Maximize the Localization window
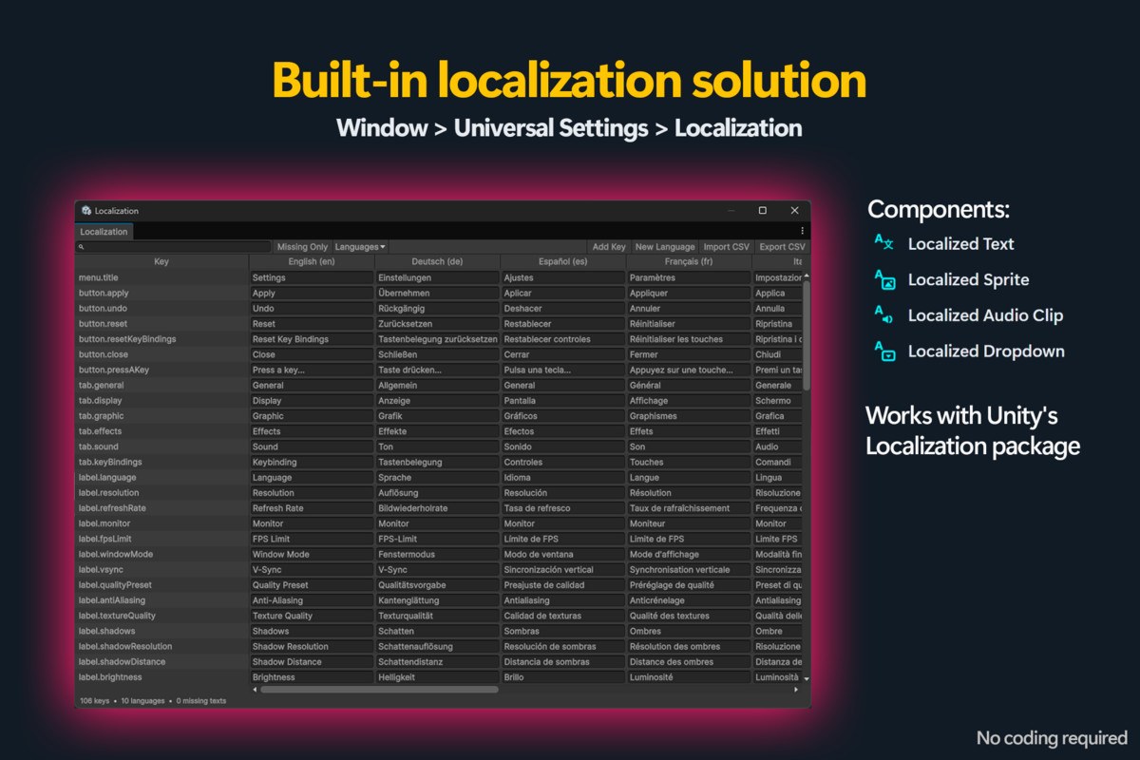This screenshot has height=760, width=1140. 762,211
